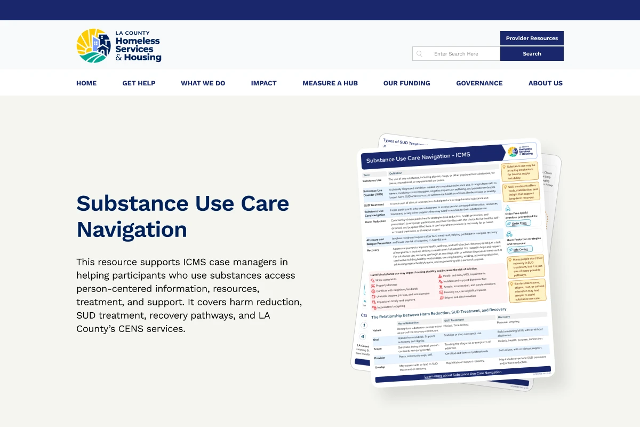Navigate to ABOUT US

(x=545, y=83)
